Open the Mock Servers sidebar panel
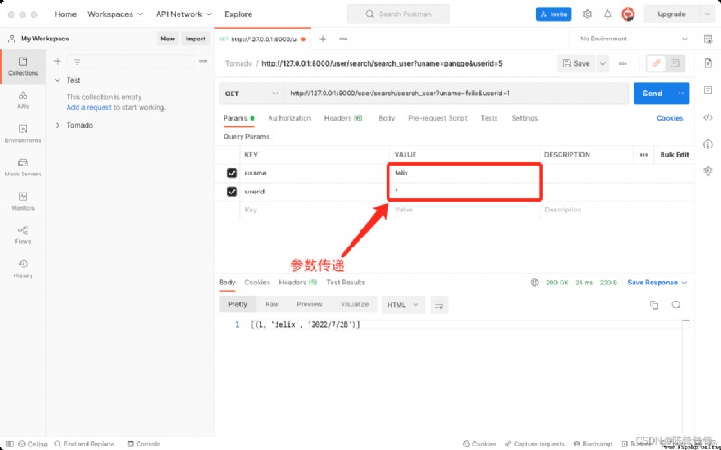Screen dimensions: 721x450 tap(23, 167)
